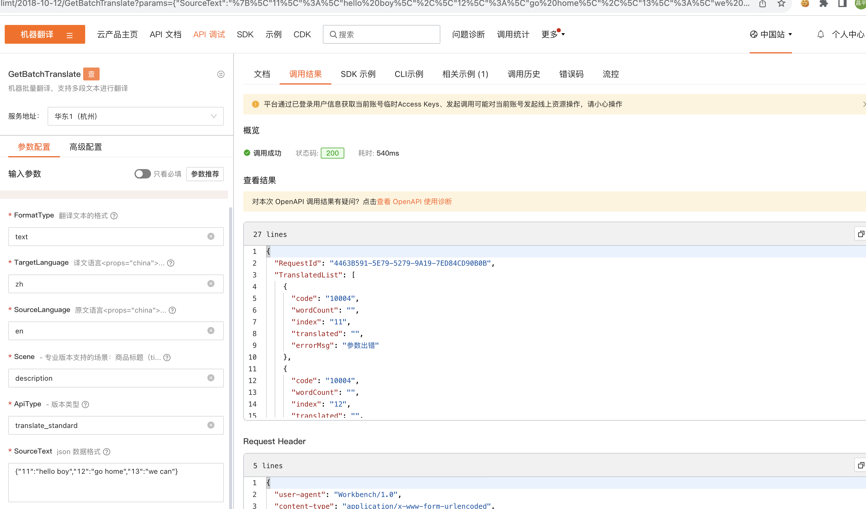
Task: Click the 机器翻译 product button
Action: coord(45,34)
